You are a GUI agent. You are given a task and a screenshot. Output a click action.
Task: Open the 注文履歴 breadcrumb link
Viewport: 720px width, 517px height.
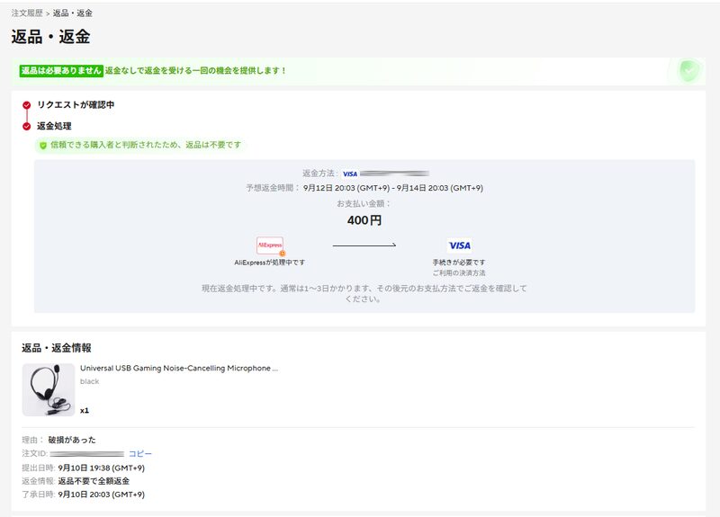coord(27,13)
